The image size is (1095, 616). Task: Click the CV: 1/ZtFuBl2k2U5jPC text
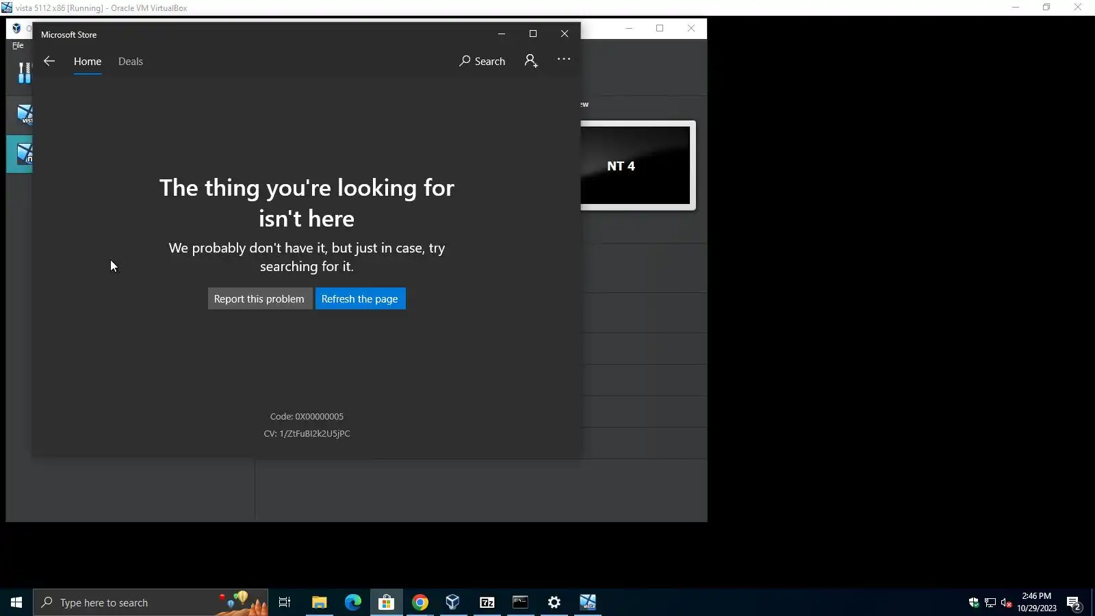click(x=307, y=433)
